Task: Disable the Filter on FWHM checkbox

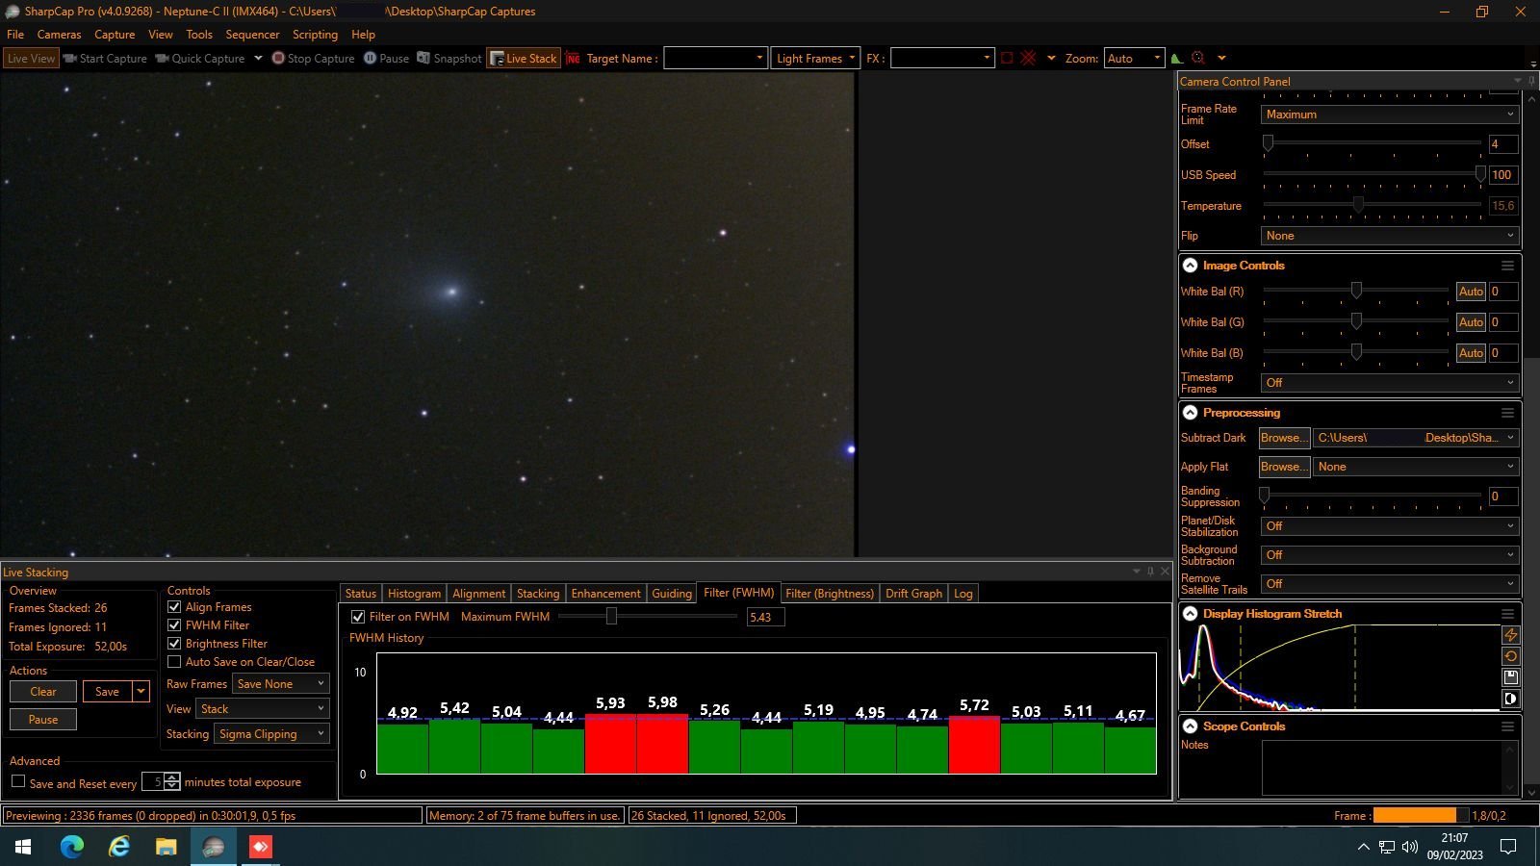Action: click(358, 617)
